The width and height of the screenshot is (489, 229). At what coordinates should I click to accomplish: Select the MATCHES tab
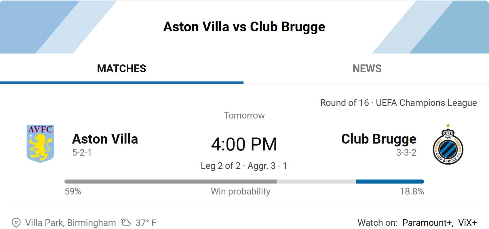(121, 68)
